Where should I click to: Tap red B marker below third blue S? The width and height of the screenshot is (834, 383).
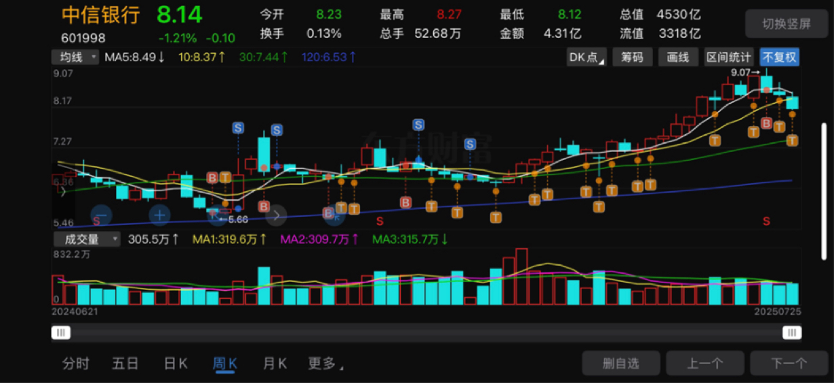[x=405, y=202]
